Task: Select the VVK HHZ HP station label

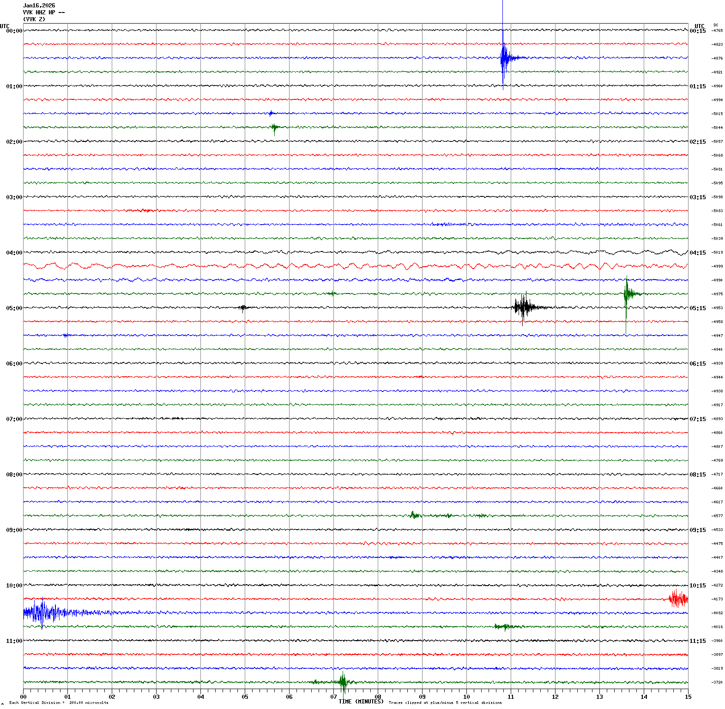Action: click(43, 12)
